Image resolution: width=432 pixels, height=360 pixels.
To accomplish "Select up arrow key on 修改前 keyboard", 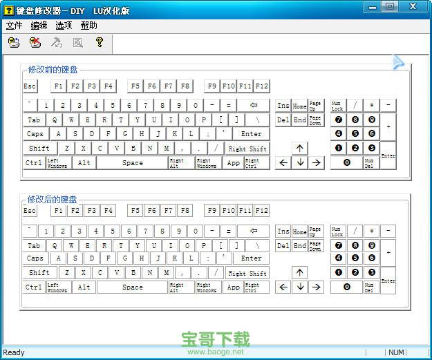I will [300, 149].
